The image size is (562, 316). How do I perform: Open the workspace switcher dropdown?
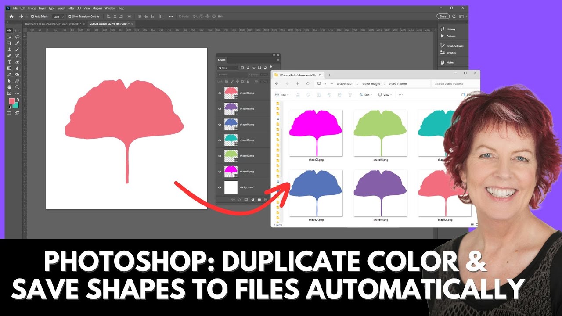[463, 16]
